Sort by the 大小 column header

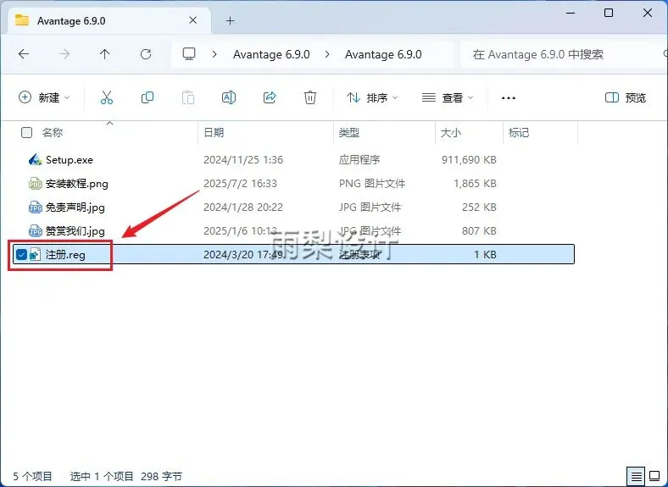pos(451,133)
